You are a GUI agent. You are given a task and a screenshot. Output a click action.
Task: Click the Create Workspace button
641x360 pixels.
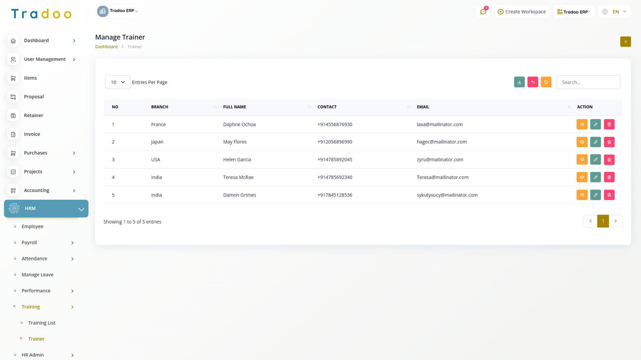[522, 12]
